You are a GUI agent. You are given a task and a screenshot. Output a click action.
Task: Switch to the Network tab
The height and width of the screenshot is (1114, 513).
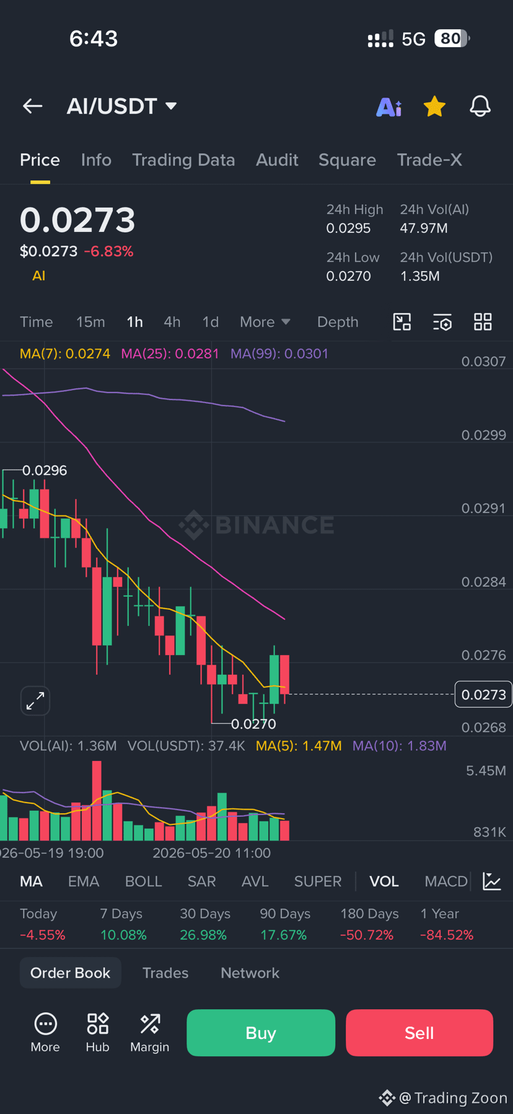click(x=250, y=973)
